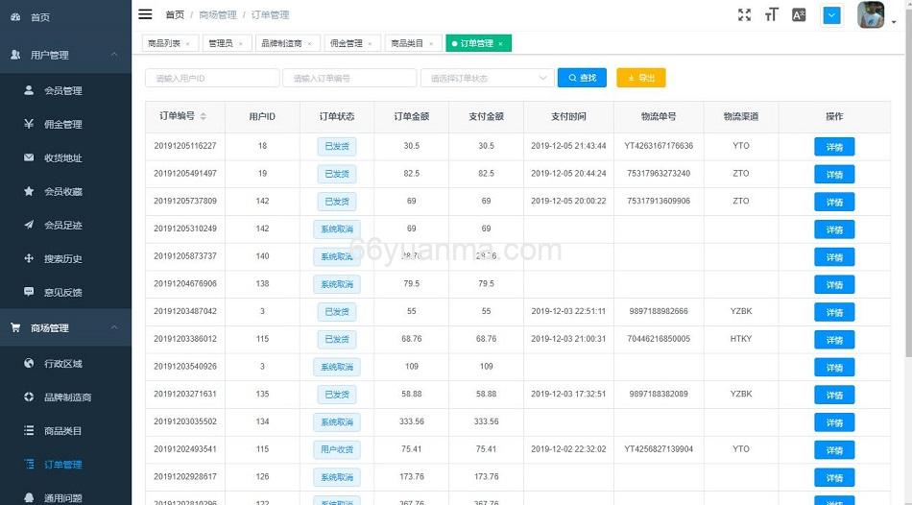Screen dimensions: 912x505
Task: Sort the table by 订单编号 column
Action: coord(203,116)
